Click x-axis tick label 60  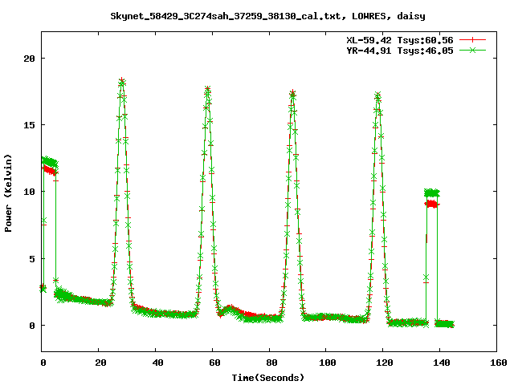(x=214, y=363)
